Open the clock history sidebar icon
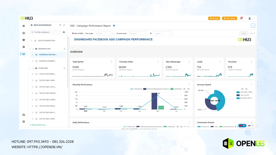Screen dimensions: 276x155 tap(23, 40)
